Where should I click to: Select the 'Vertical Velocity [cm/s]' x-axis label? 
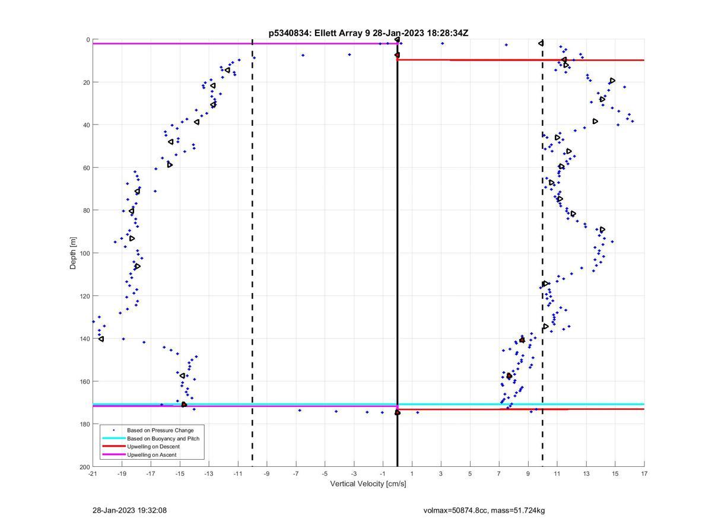click(x=368, y=483)
